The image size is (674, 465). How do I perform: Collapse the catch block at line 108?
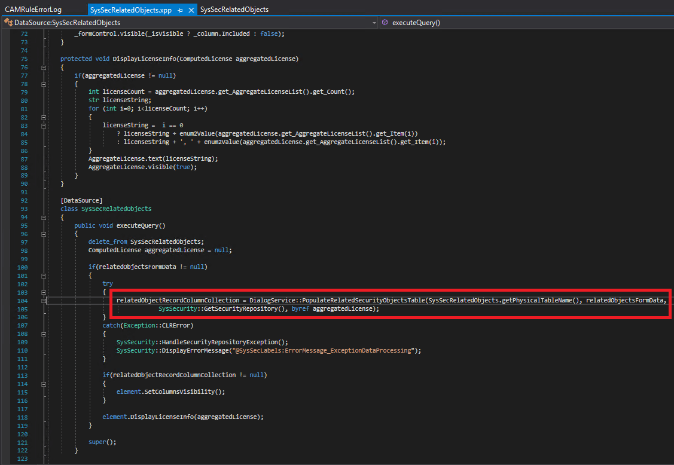[44, 334]
